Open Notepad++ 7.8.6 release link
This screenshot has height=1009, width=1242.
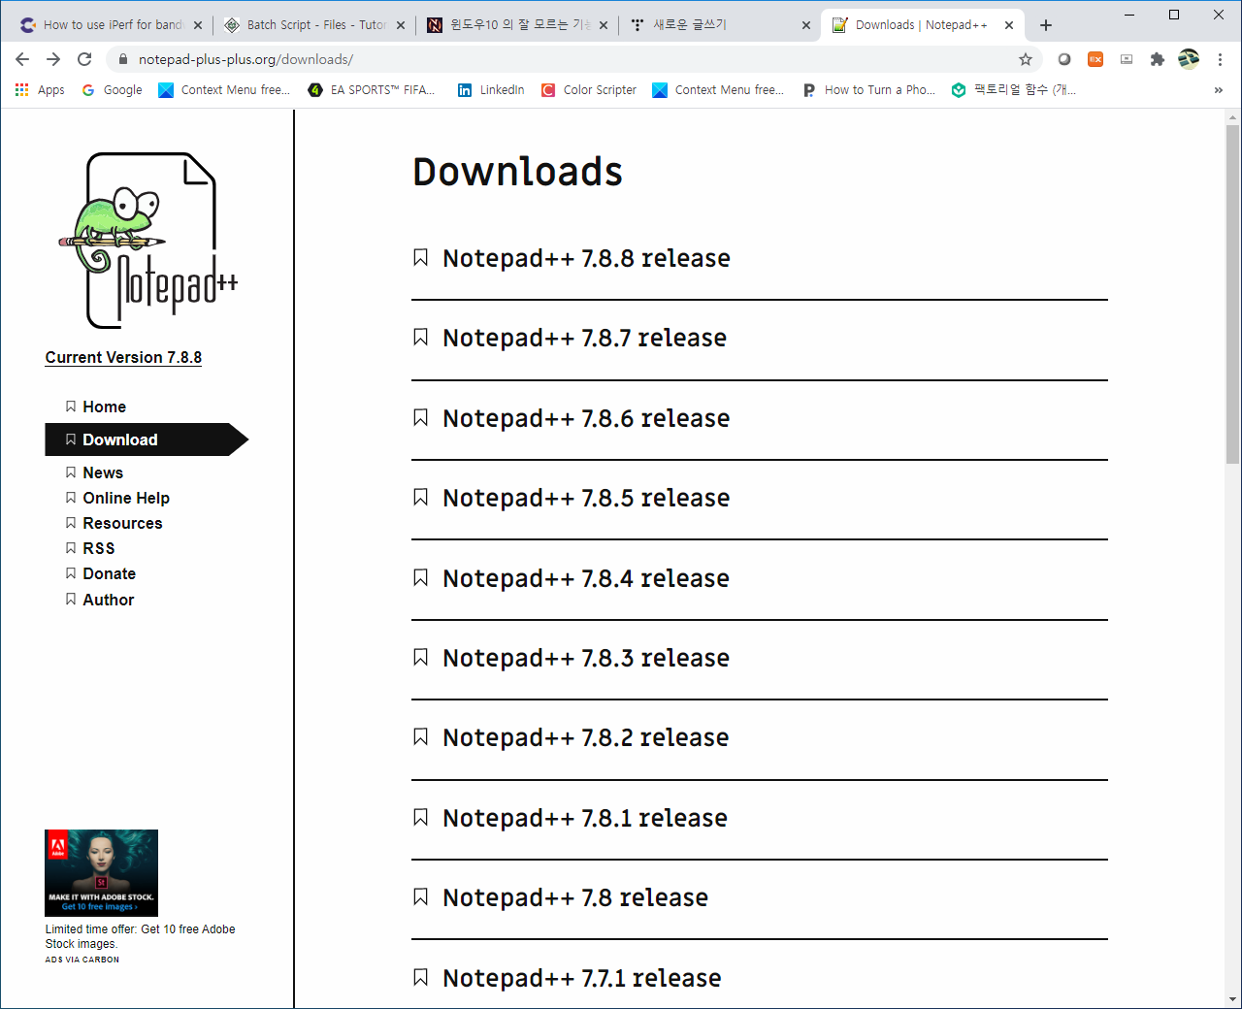click(x=586, y=418)
